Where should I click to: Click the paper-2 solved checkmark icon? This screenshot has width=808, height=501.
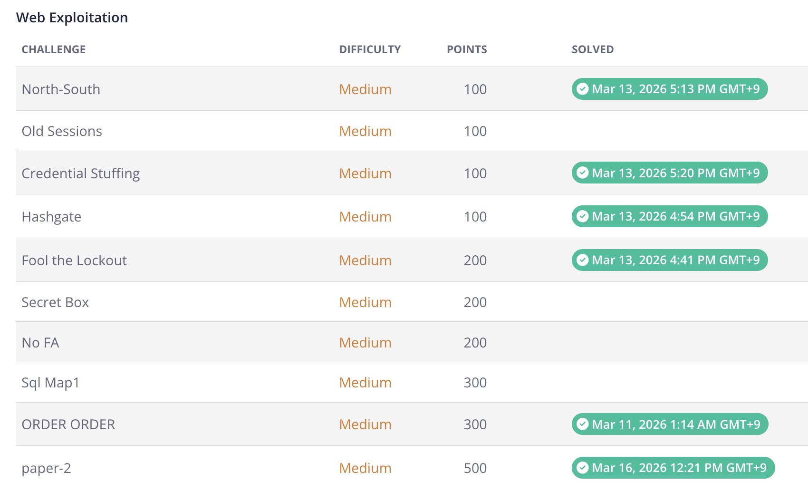[x=583, y=468]
